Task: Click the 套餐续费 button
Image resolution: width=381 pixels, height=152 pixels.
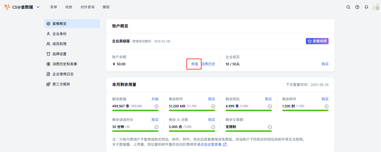Action: [317, 41]
